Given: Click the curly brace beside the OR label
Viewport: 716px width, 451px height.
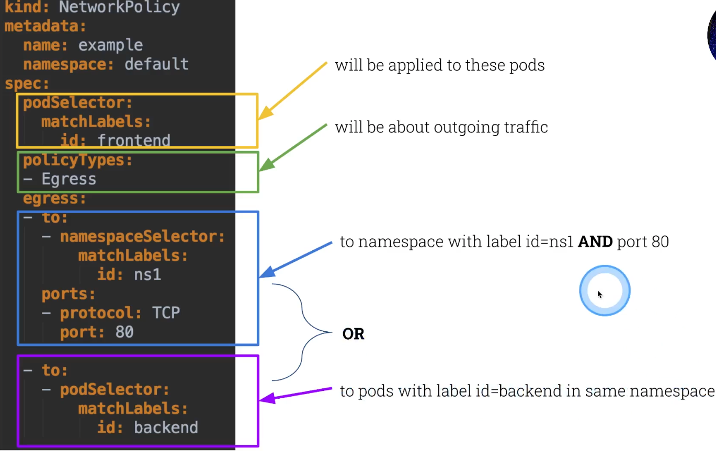Looking at the screenshot, I should (x=302, y=332).
